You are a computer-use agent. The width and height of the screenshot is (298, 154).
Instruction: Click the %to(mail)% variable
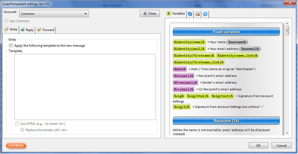[183, 76]
